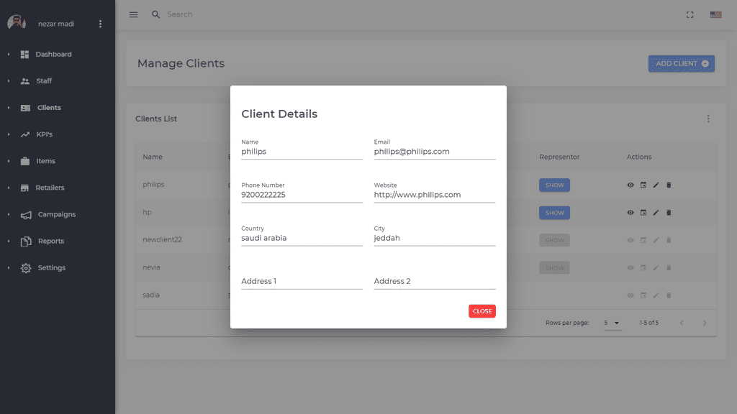
Task: Edit the sadia client with pencil icon
Action: click(656, 295)
